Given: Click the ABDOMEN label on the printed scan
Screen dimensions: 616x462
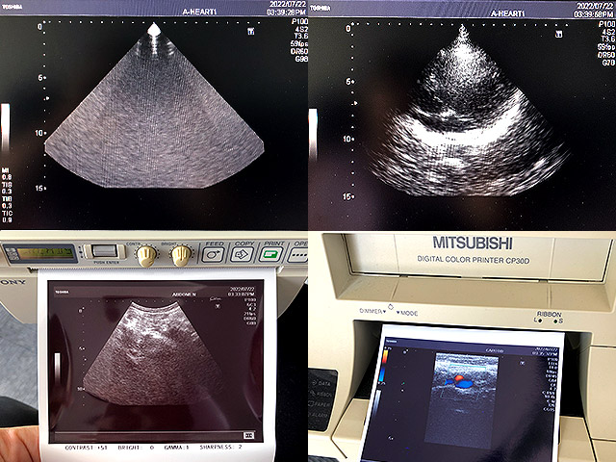Looking at the screenshot, I should [x=184, y=295].
